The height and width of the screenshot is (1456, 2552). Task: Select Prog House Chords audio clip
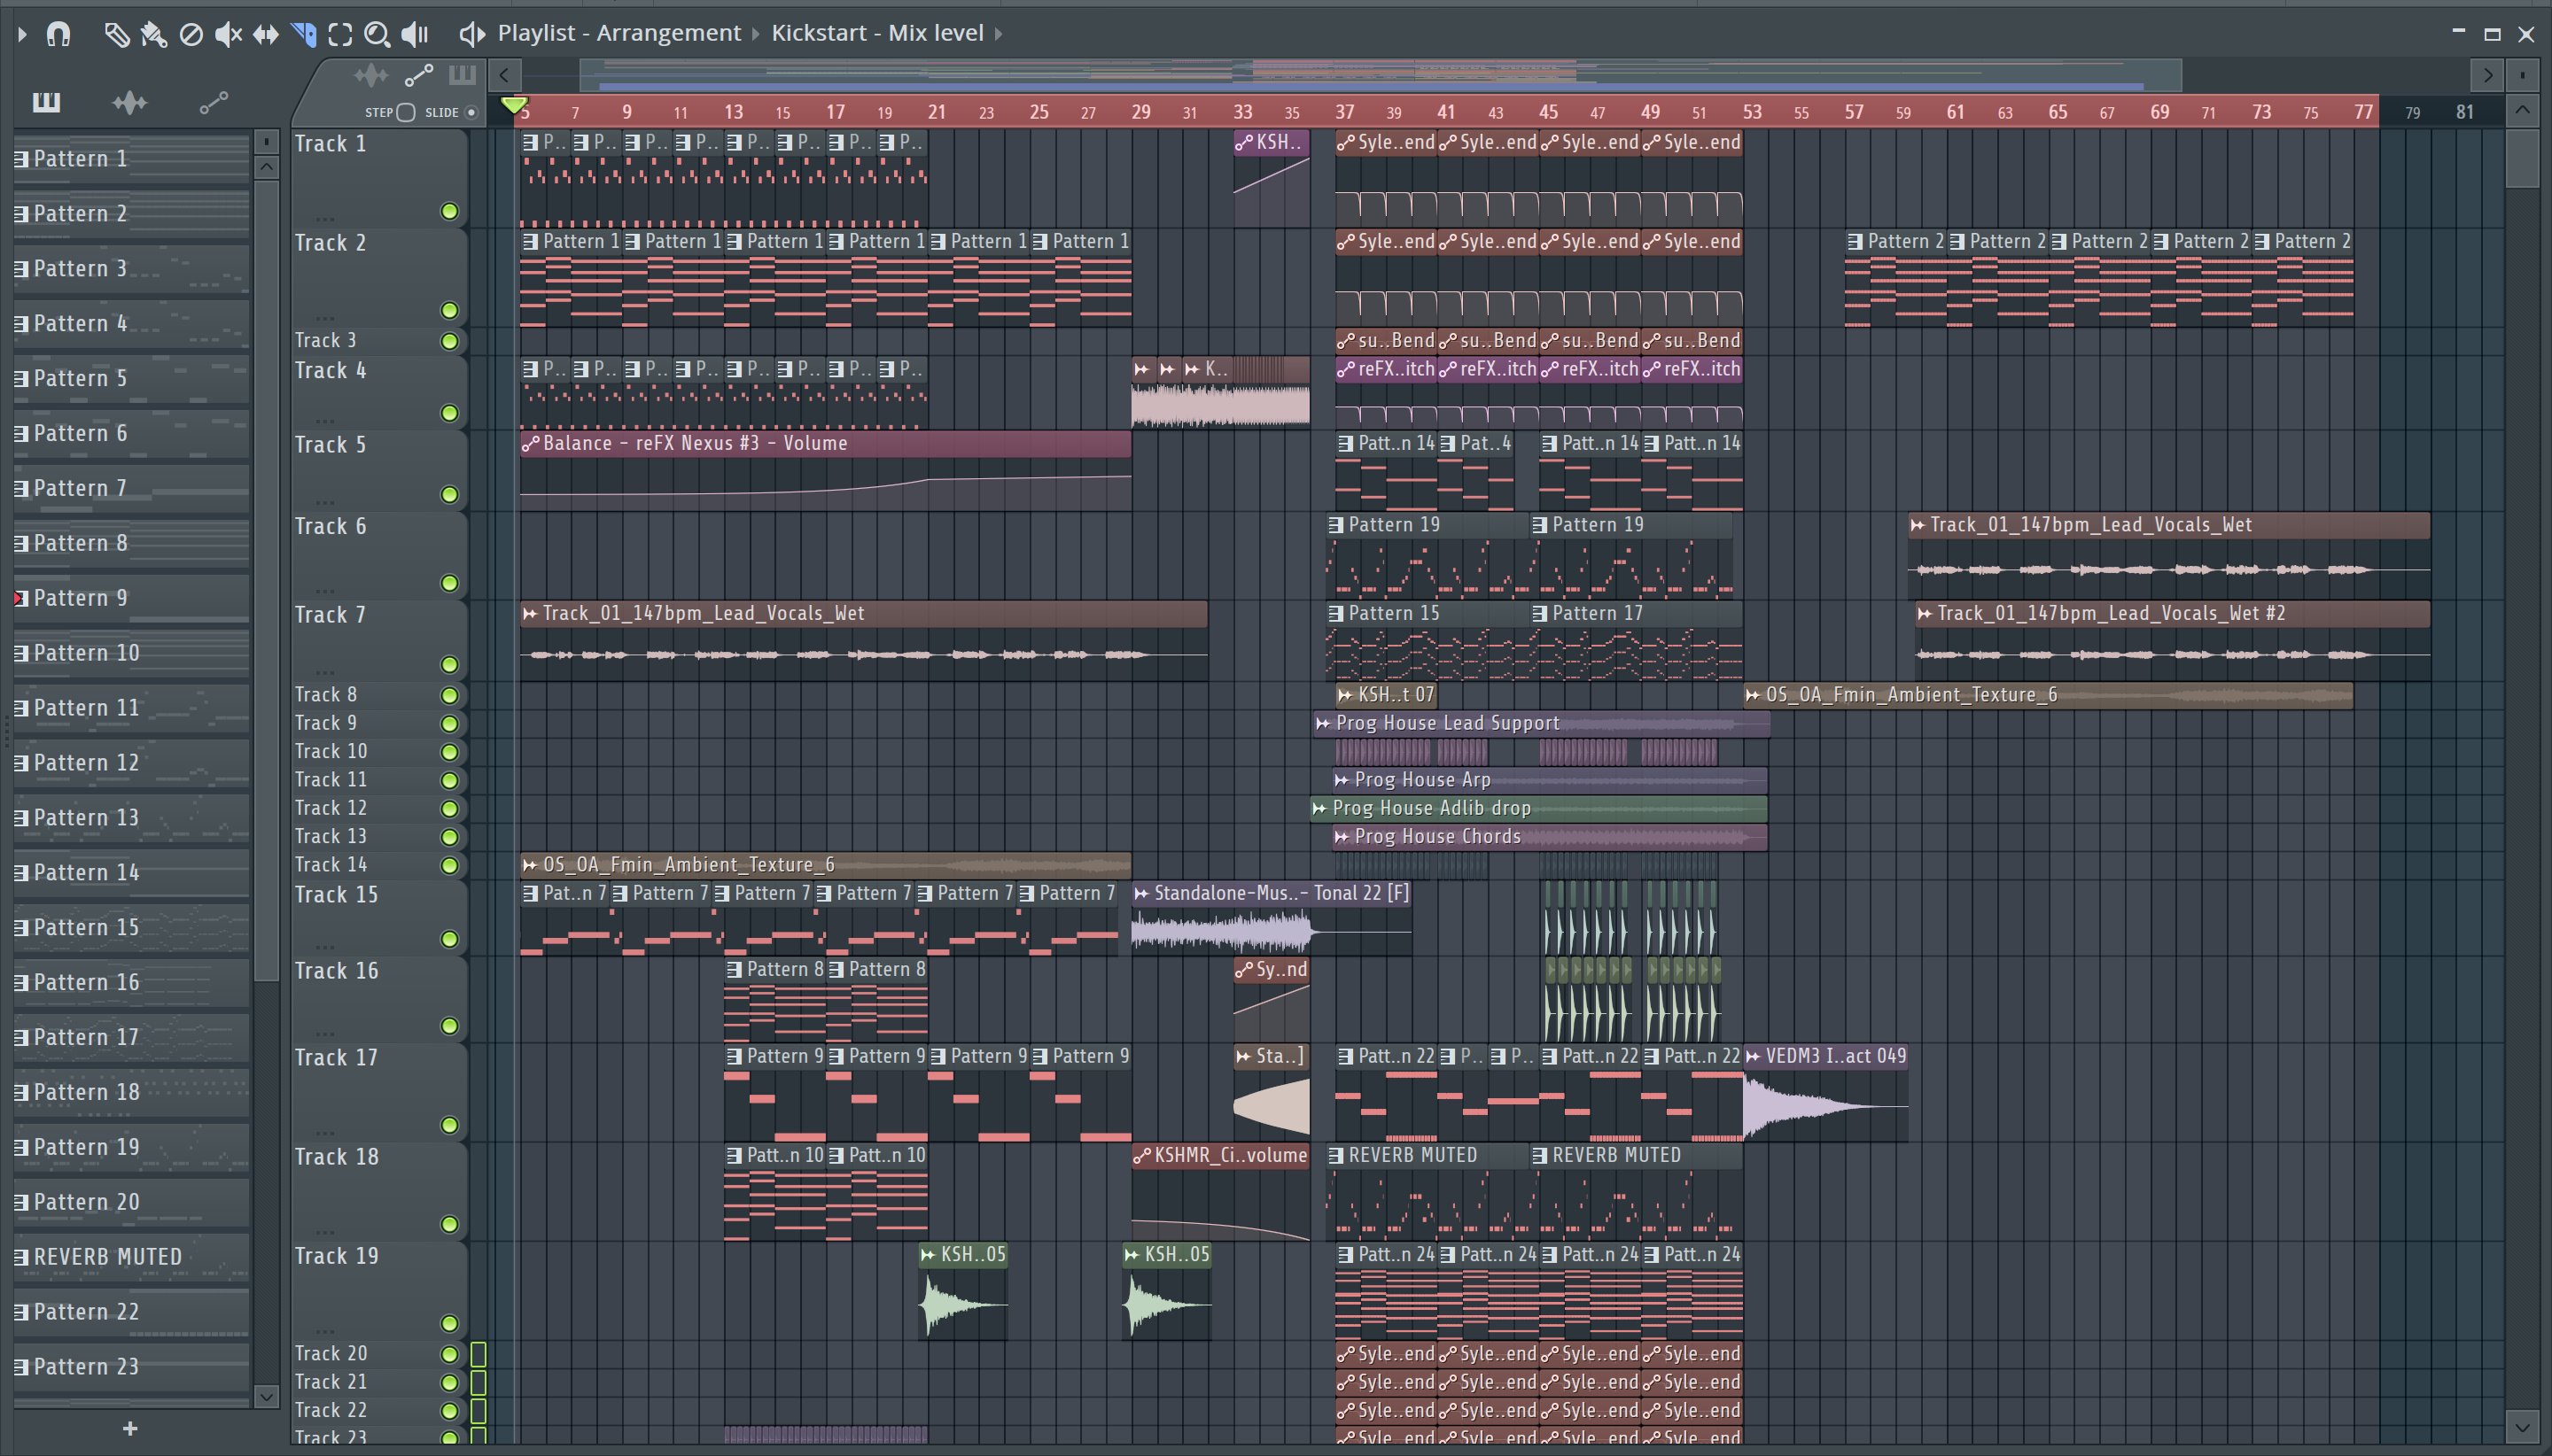tap(1550, 837)
